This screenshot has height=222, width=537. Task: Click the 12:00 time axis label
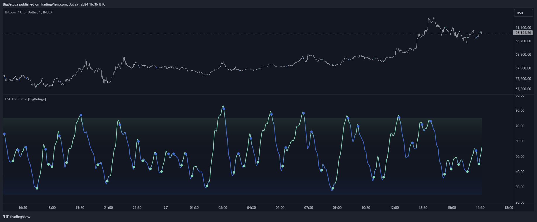tap(394, 208)
